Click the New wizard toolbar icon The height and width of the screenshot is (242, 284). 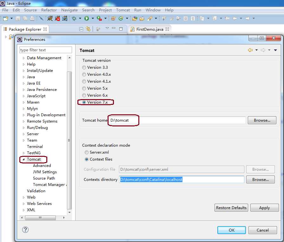pos(5,18)
